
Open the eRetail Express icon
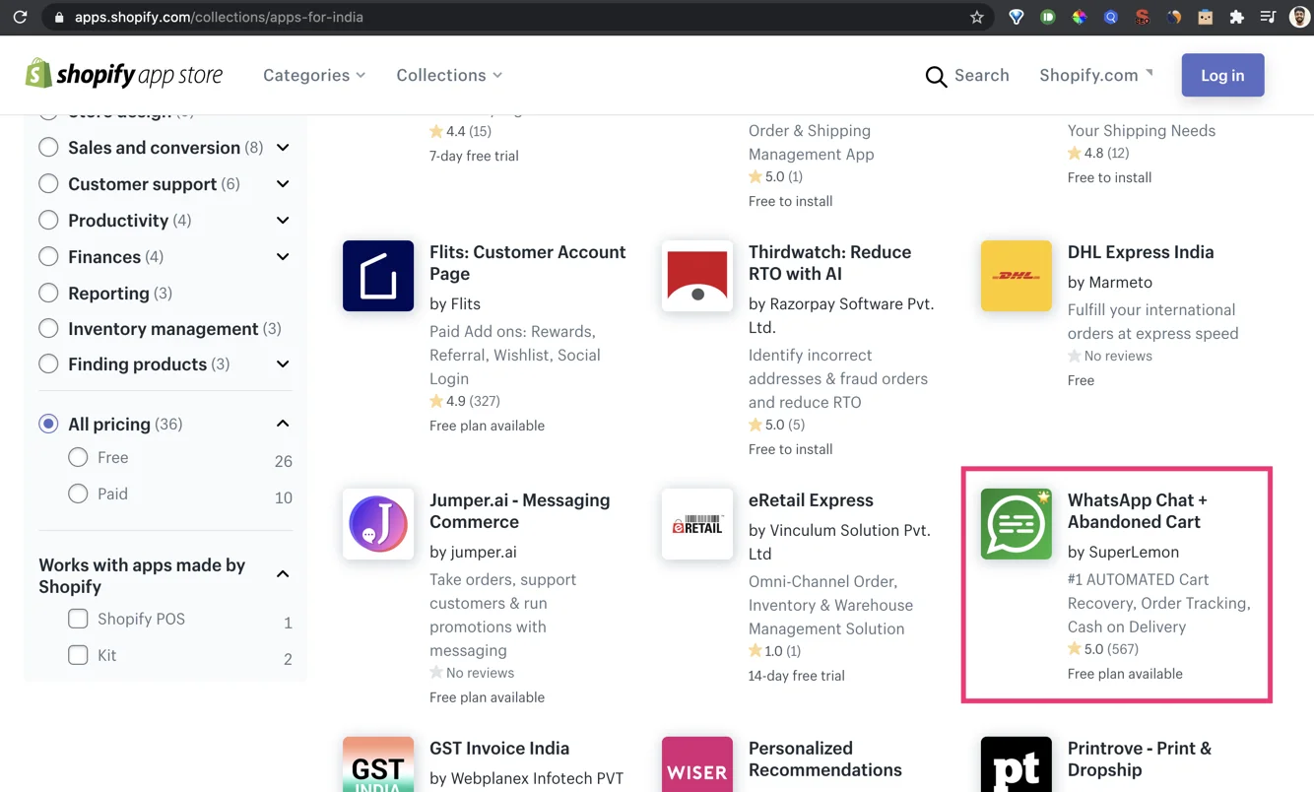click(697, 524)
